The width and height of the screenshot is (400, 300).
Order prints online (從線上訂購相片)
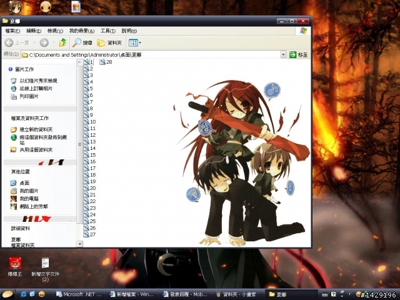coord(36,89)
